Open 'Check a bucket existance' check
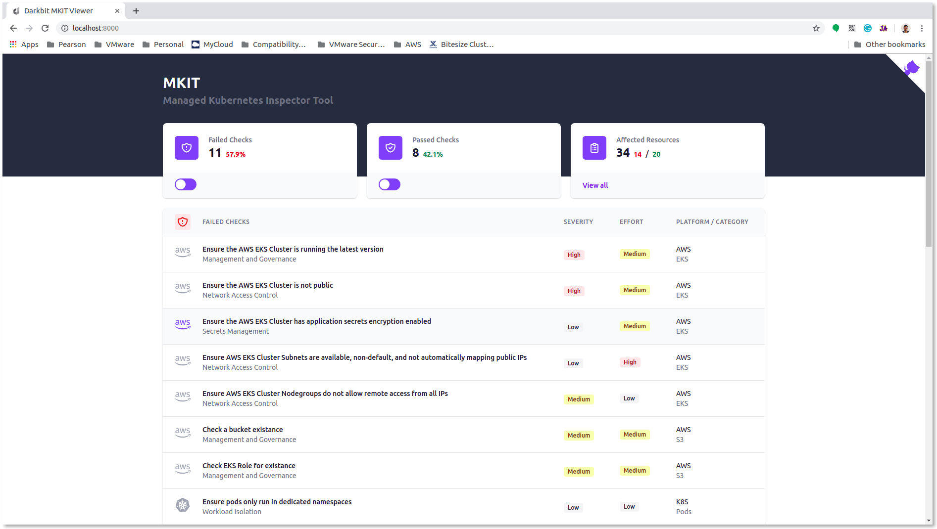The width and height of the screenshot is (937, 529). 243,430
